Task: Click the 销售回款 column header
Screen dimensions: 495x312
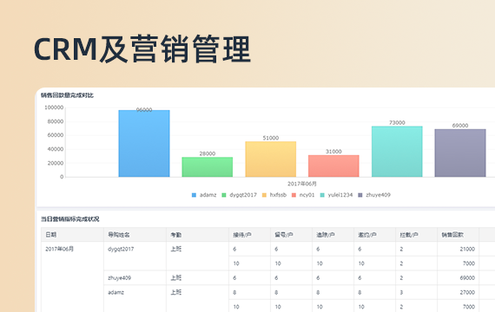Action: (458, 235)
